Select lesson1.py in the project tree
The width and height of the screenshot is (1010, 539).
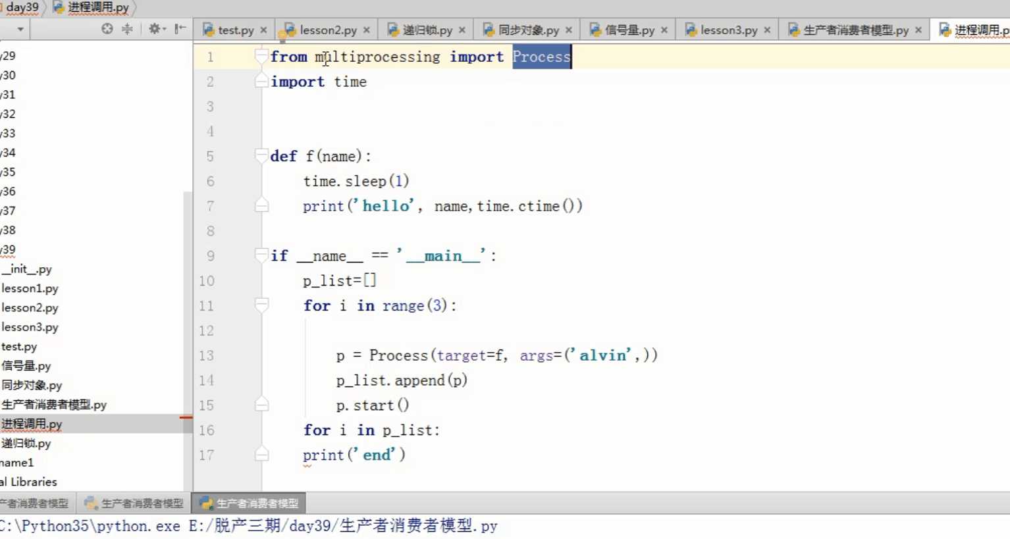pos(30,288)
